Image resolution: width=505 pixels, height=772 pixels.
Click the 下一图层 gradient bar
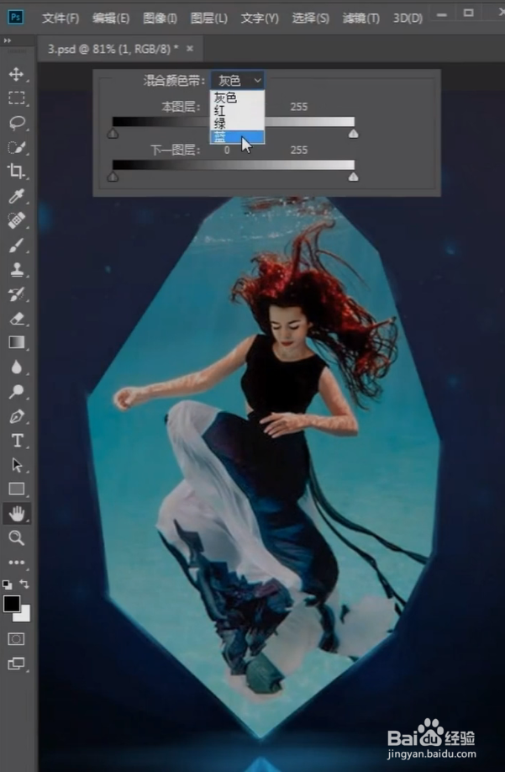point(233,165)
